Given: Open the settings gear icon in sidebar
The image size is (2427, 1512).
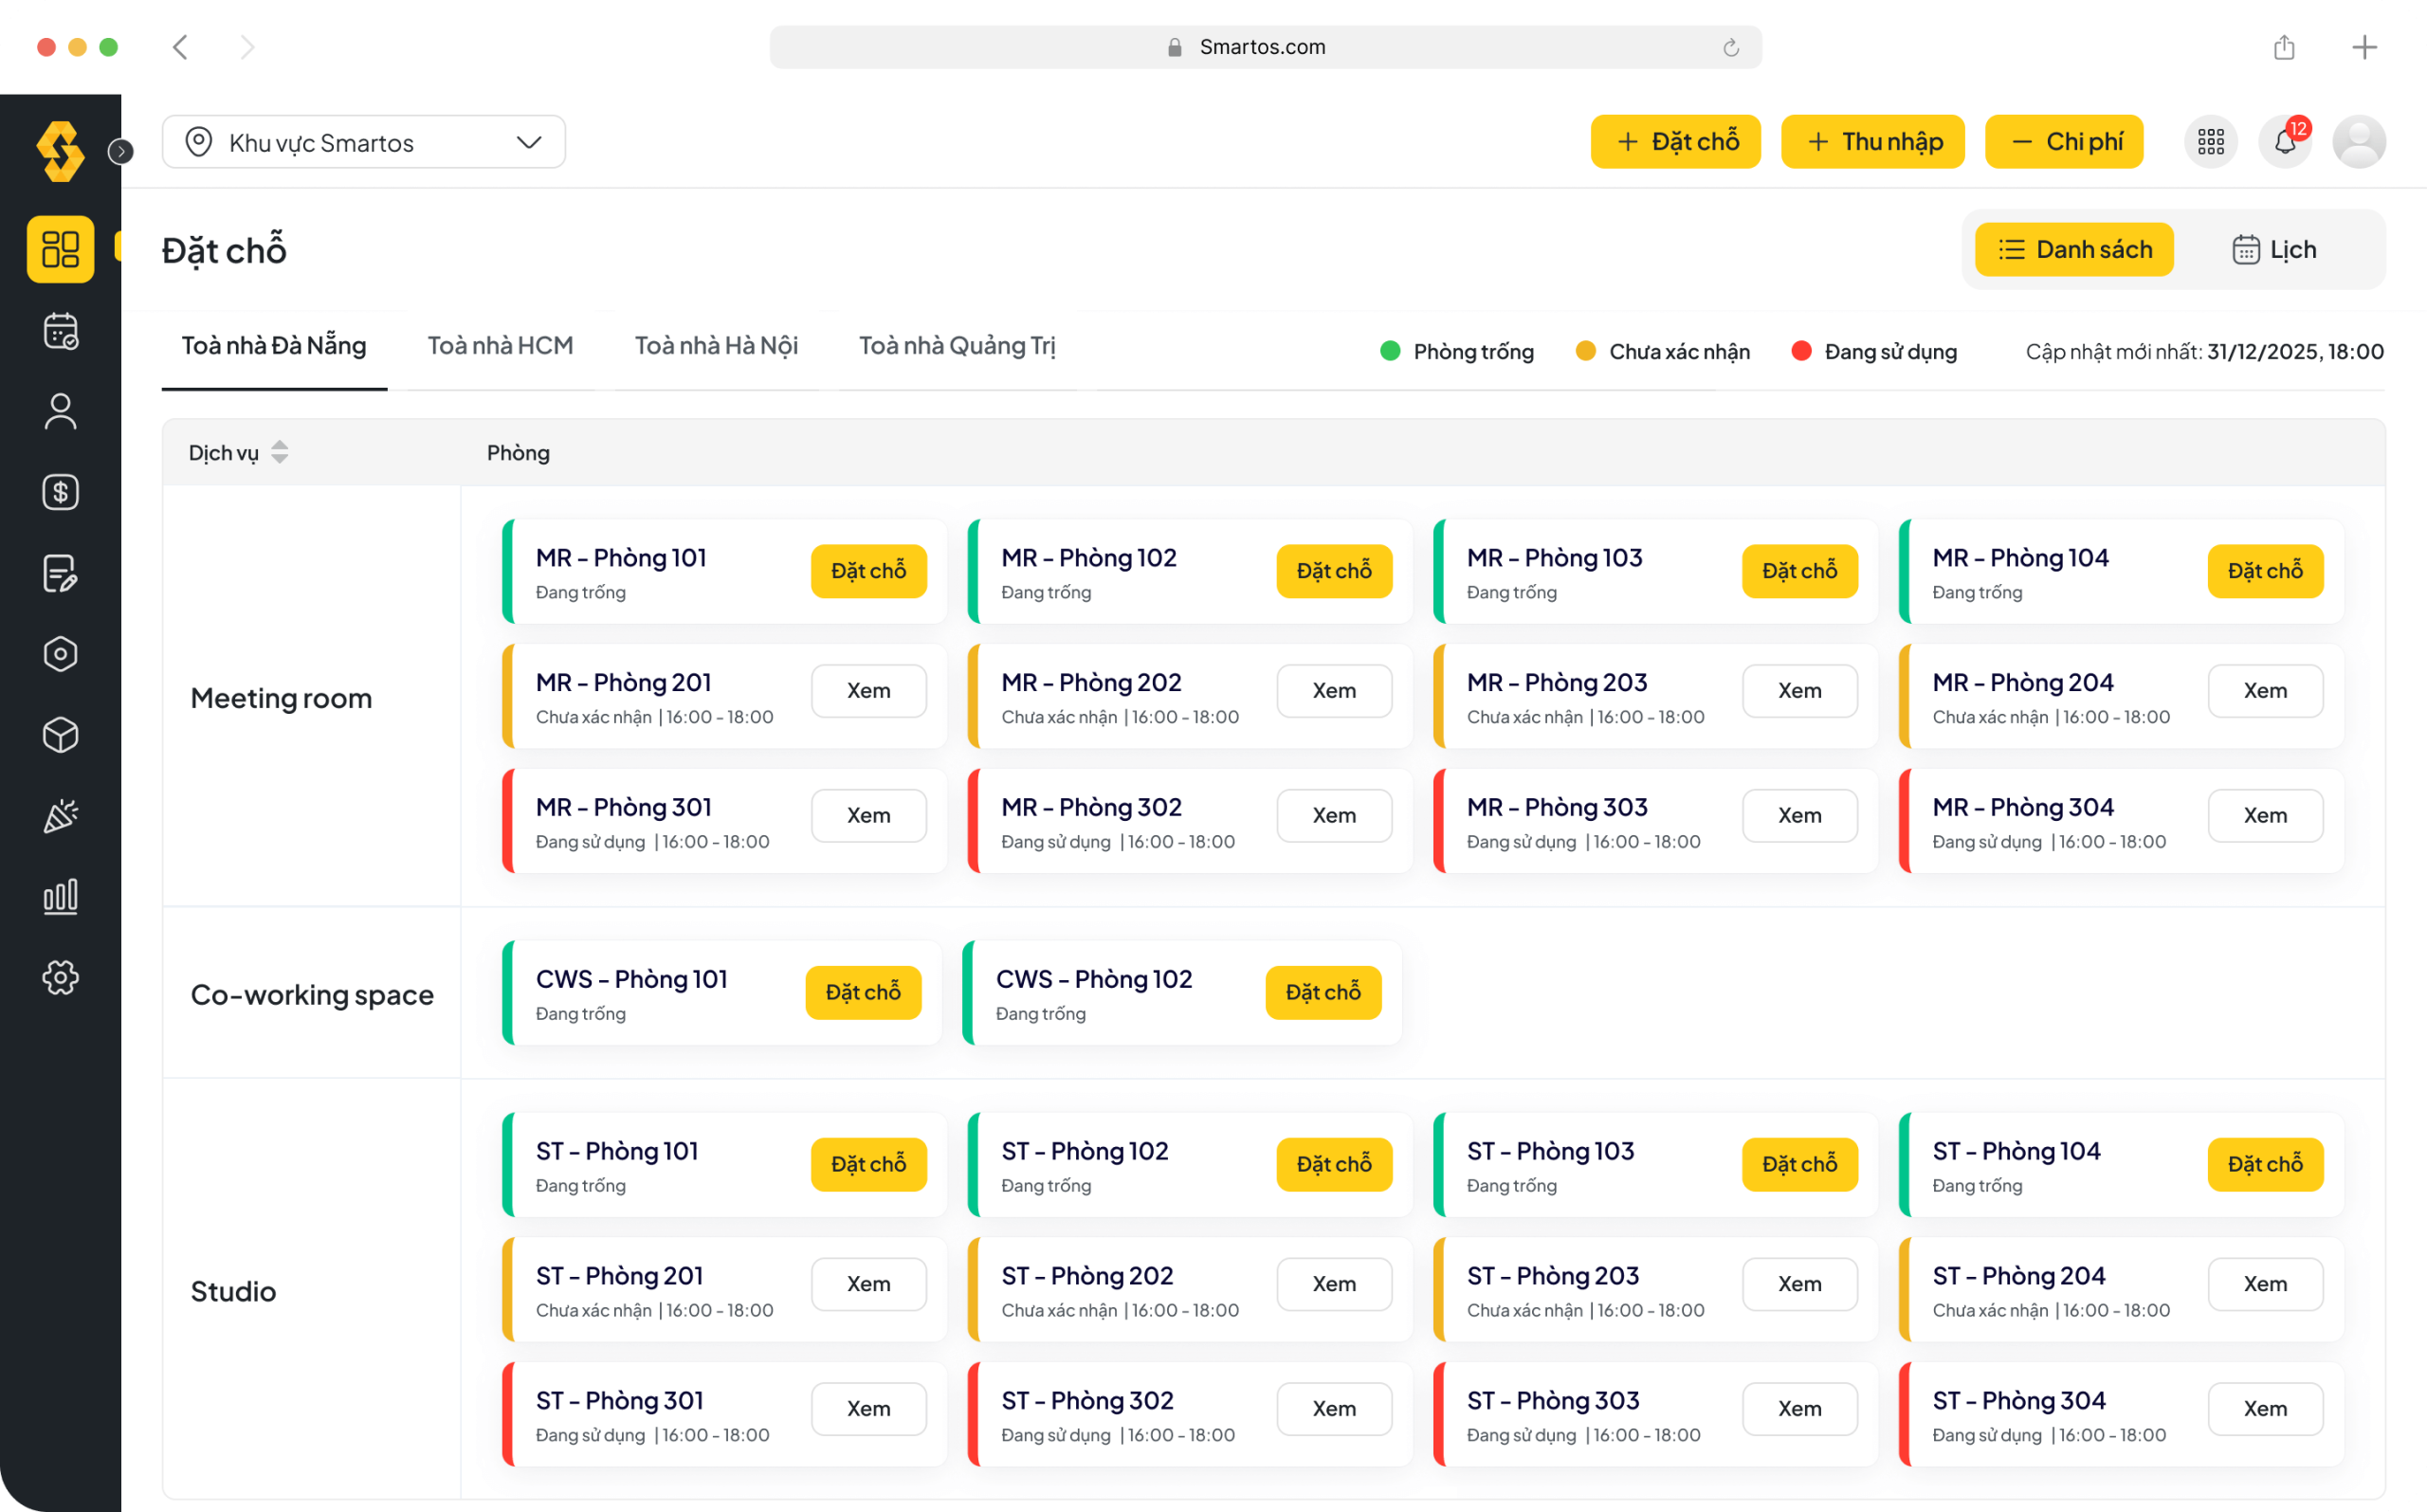Looking at the screenshot, I should point(60,977).
